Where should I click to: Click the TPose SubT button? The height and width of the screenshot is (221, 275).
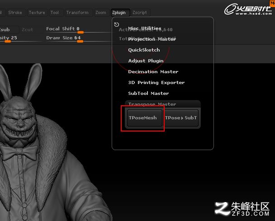point(181,118)
